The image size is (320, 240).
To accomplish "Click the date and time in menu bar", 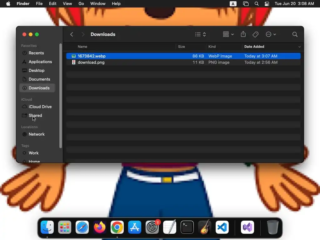I will click(294, 4).
